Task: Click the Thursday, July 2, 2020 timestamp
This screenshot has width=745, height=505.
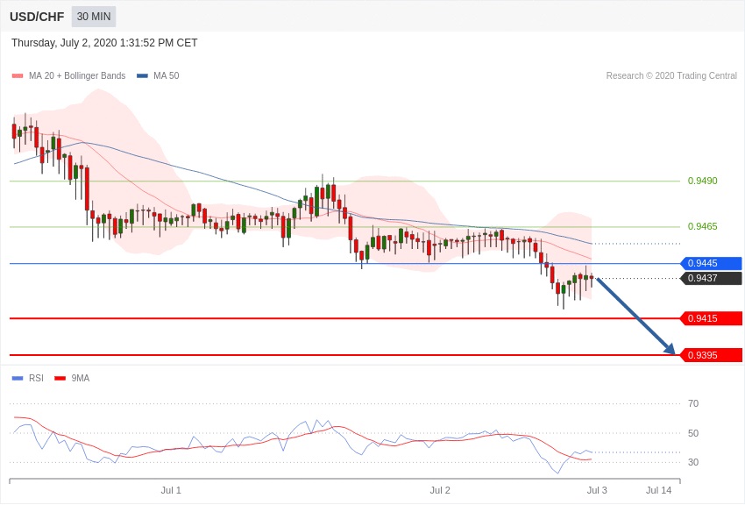Action: click(x=104, y=43)
